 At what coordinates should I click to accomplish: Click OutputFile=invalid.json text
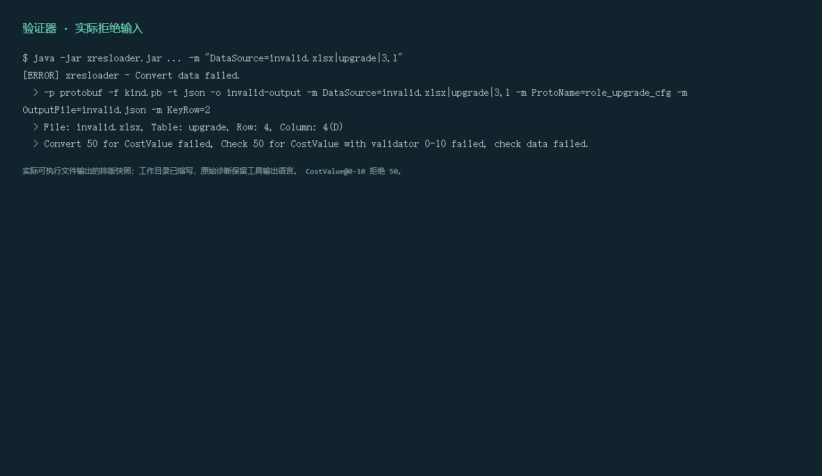click(x=84, y=110)
